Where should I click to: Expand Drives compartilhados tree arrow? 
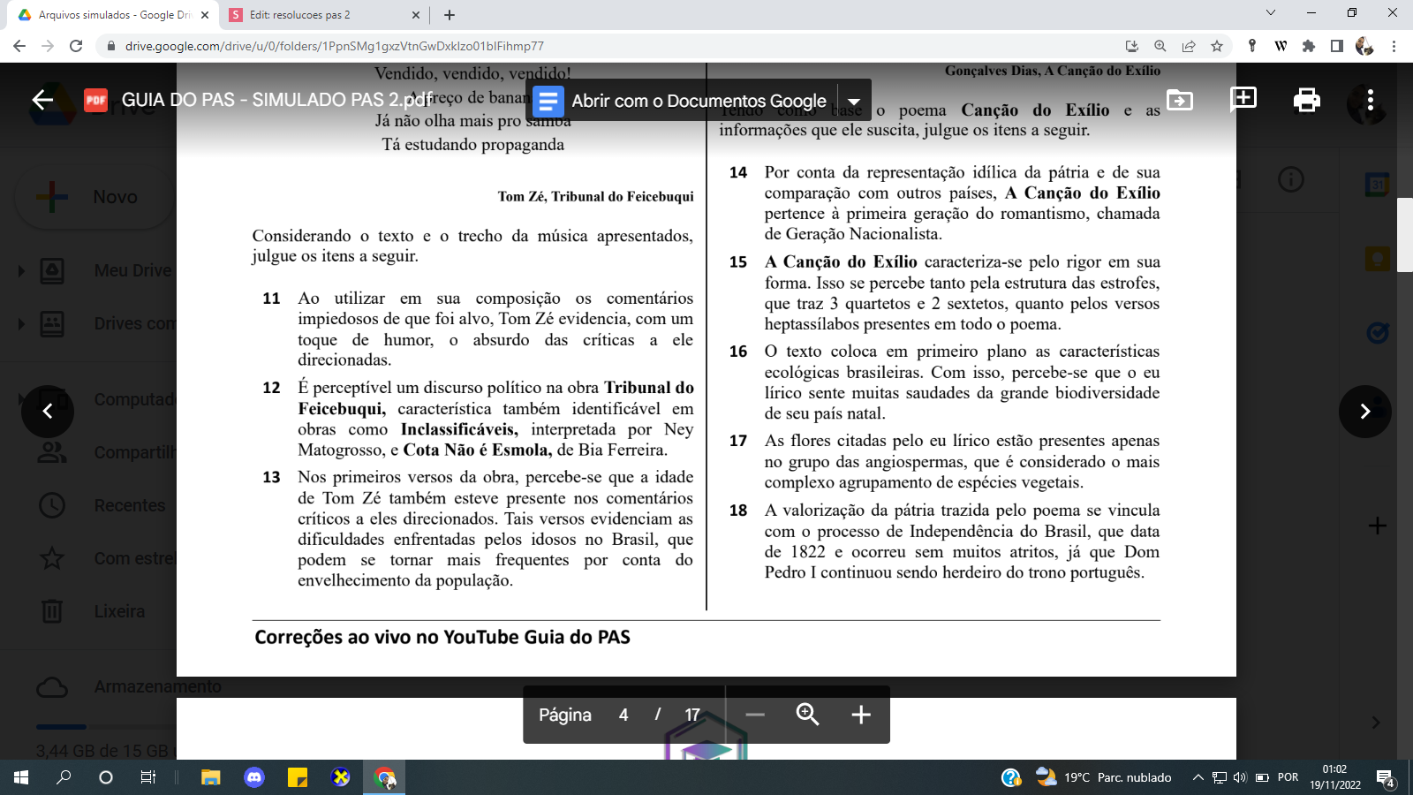click(21, 324)
